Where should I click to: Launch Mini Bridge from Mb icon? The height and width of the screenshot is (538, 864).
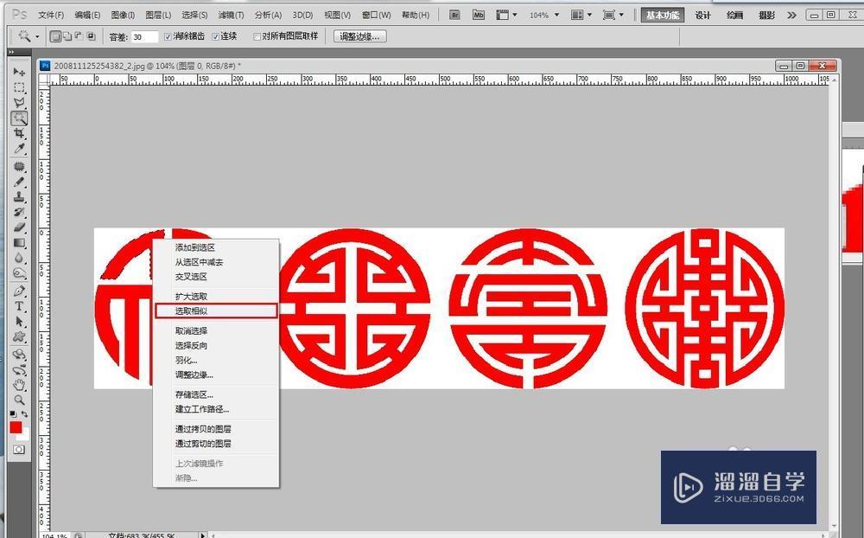point(479,15)
